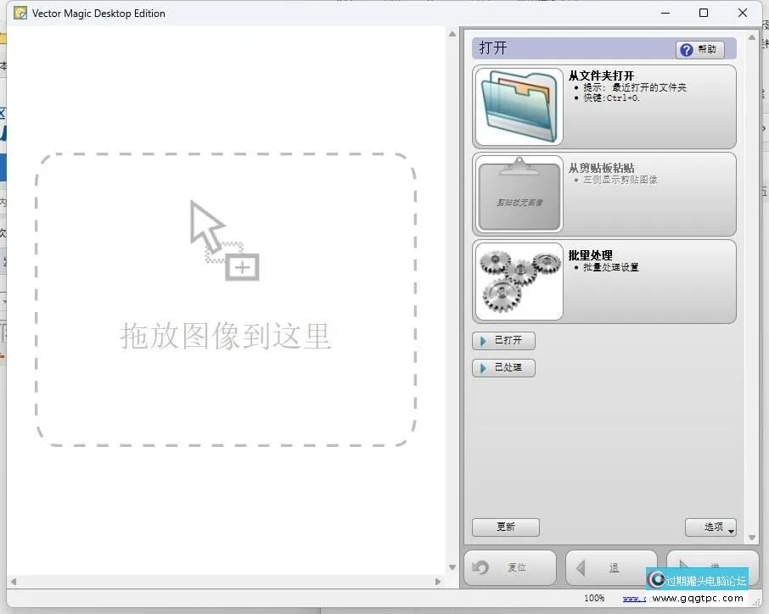Expand the 已打开 opened files list
This screenshot has width=769, height=614.
pyautogui.click(x=503, y=340)
